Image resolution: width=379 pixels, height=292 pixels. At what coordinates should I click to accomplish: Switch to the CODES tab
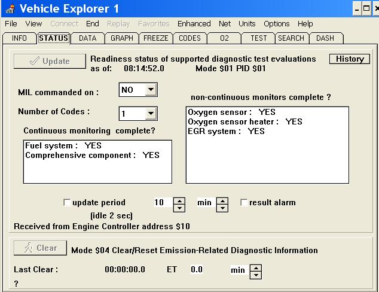click(x=189, y=38)
